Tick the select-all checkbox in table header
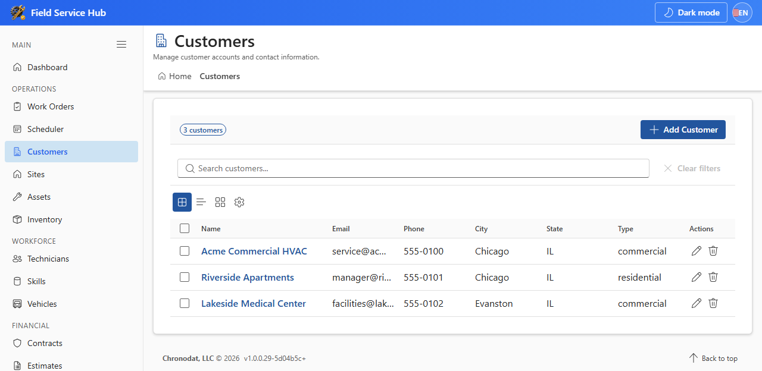The image size is (762, 371). 185,228
